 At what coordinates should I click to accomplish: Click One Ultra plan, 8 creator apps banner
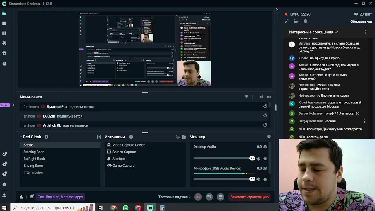point(60,197)
